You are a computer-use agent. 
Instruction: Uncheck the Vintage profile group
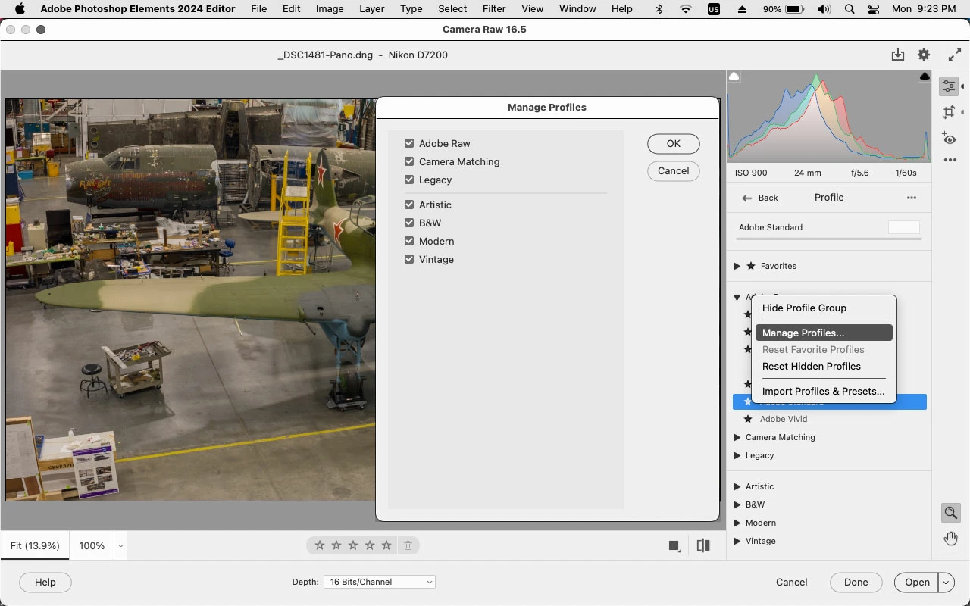click(x=409, y=259)
